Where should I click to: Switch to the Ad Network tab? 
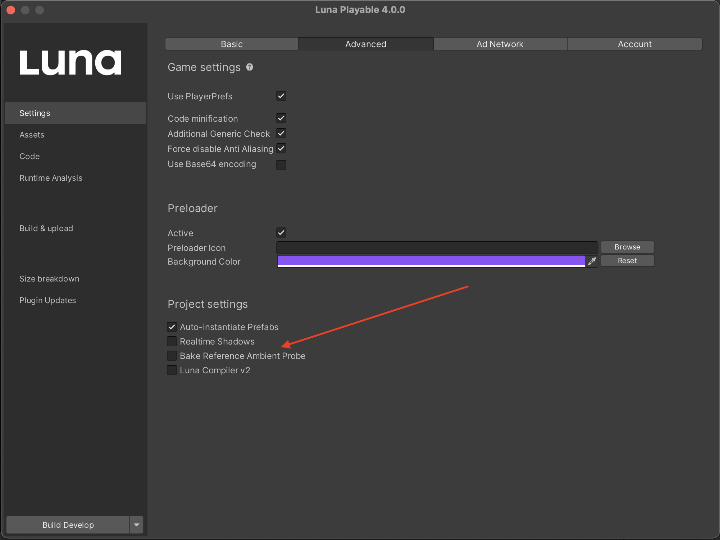coord(500,44)
